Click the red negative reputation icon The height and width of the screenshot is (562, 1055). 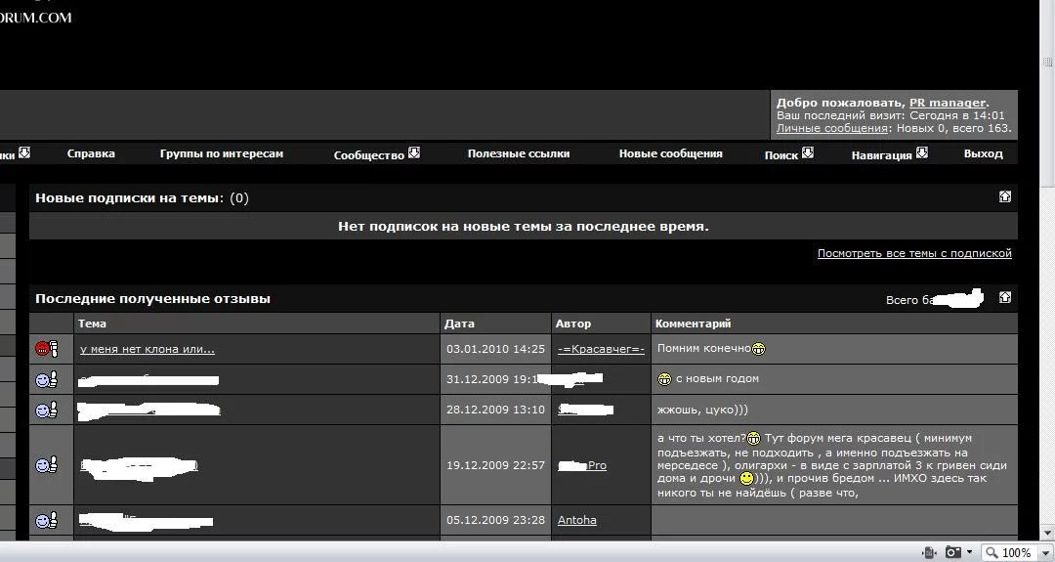[x=47, y=349]
